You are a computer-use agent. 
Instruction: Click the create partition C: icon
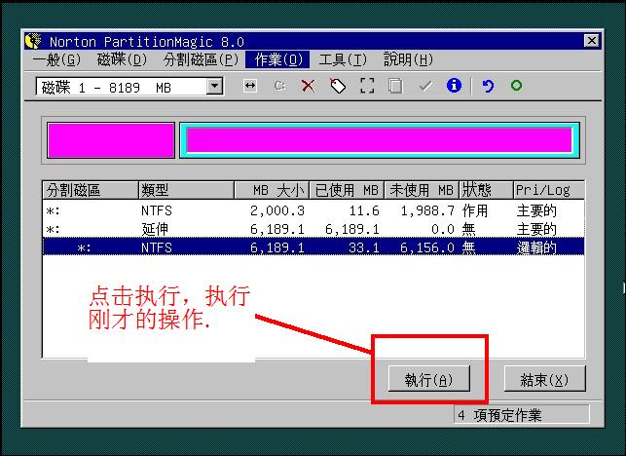pyautogui.click(x=279, y=86)
